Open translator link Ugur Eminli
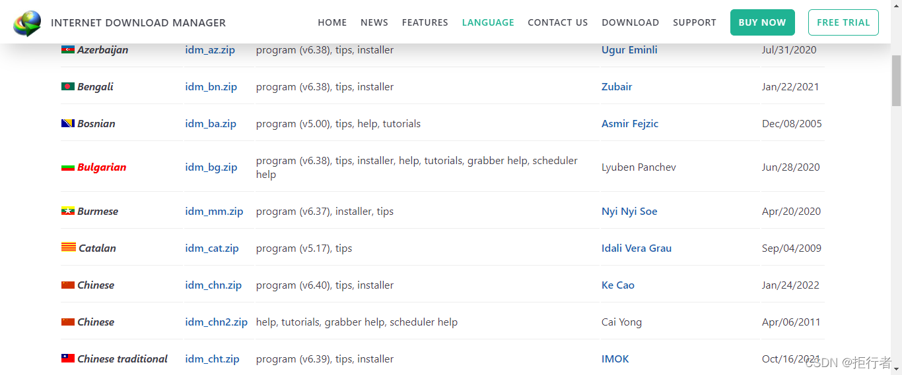The image size is (902, 375). click(x=629, y=50)
